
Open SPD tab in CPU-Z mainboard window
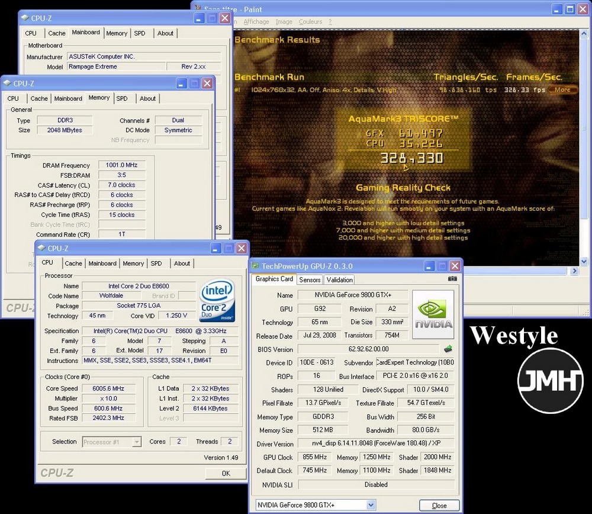click(x=139, y=33)
